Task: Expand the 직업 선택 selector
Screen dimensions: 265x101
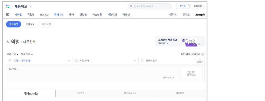Action: (x=105, y=61)
